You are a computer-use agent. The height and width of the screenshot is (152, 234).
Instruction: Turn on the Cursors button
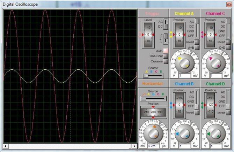(x=166, y=61)
